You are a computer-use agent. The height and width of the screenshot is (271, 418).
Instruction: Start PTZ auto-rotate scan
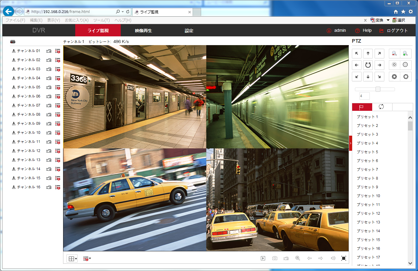point(368,65)
